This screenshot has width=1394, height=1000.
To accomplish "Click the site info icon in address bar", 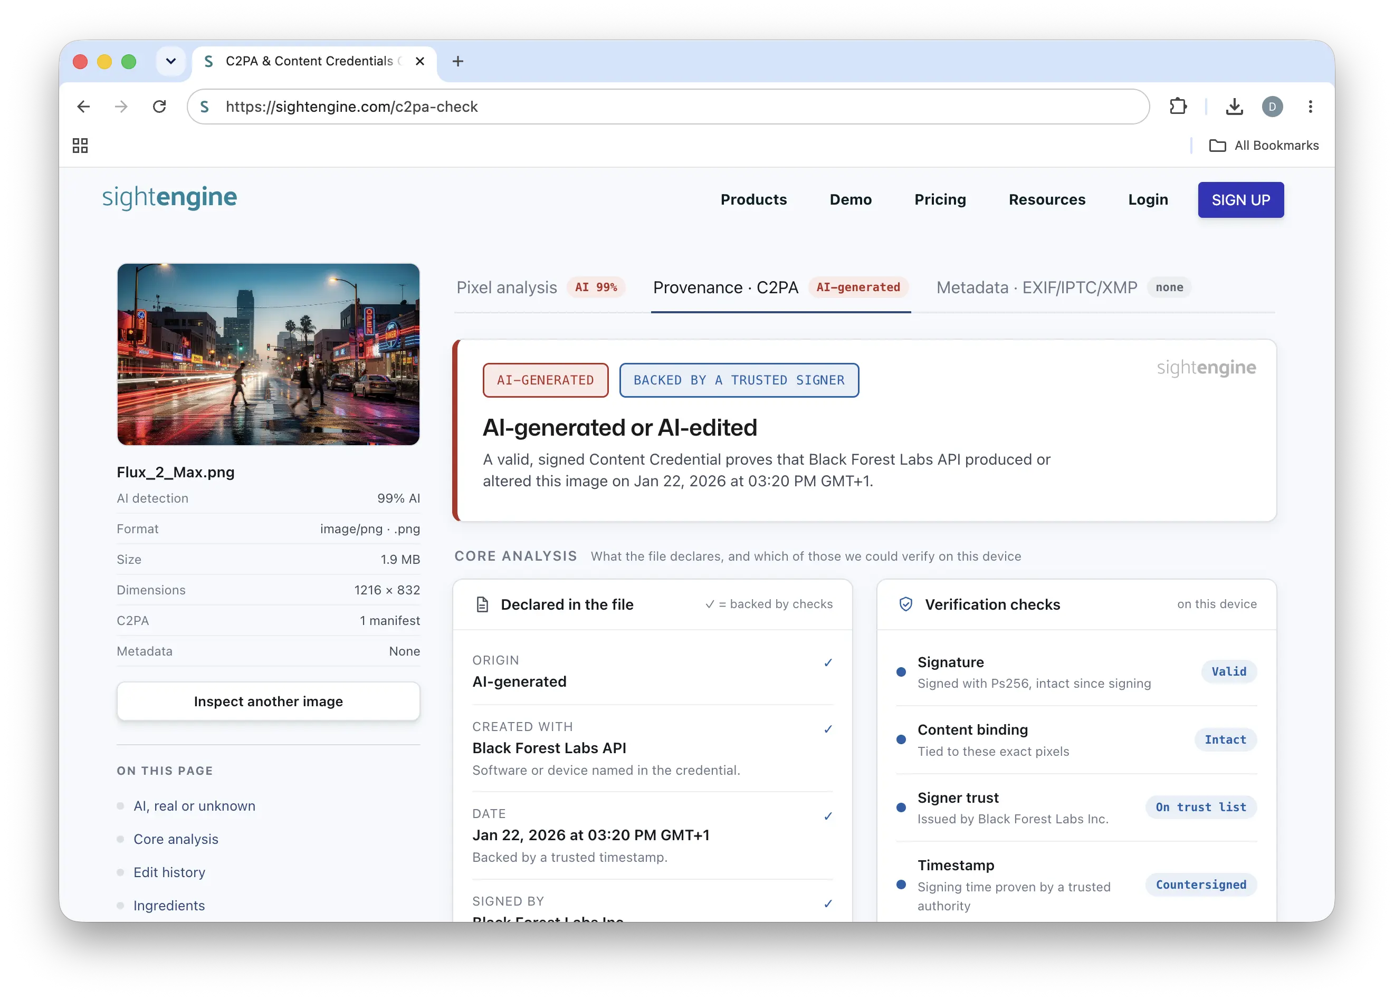I will [x=205, y=106].
